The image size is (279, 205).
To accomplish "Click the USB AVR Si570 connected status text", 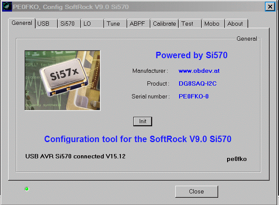I will click(x=75, y=156).
